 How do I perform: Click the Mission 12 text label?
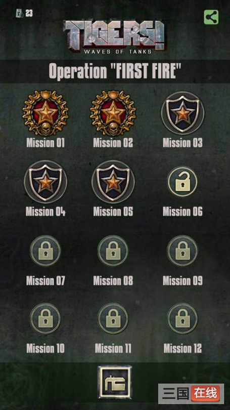click(182, 349)
